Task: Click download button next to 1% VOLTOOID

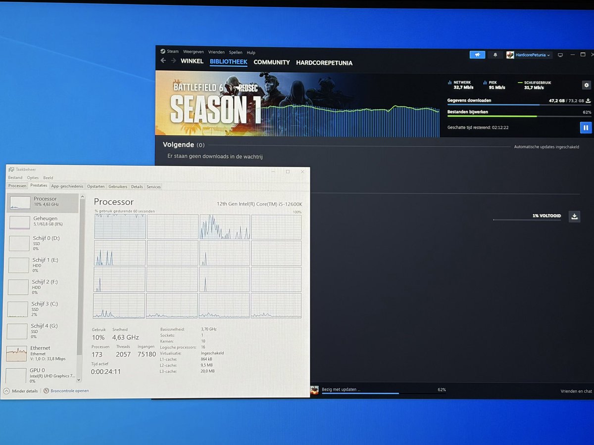Action: [x=574, y=216]
